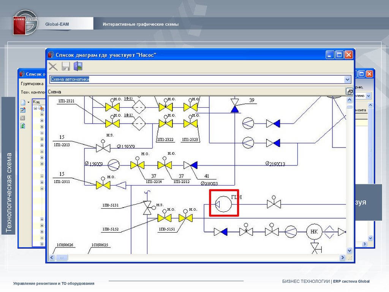Image resolution: width=389 pixels, height=292 pixels.
Task: Click the floppy disk save icon
Action: point(66,67)
